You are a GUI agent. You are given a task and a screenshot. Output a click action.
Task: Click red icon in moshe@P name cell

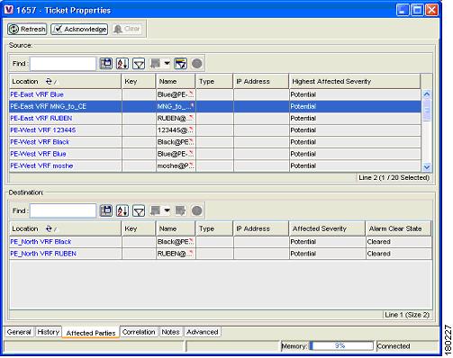click(x=191, y=165)
